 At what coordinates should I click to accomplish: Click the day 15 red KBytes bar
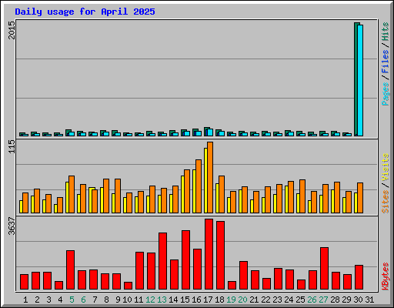pos(185,260)
